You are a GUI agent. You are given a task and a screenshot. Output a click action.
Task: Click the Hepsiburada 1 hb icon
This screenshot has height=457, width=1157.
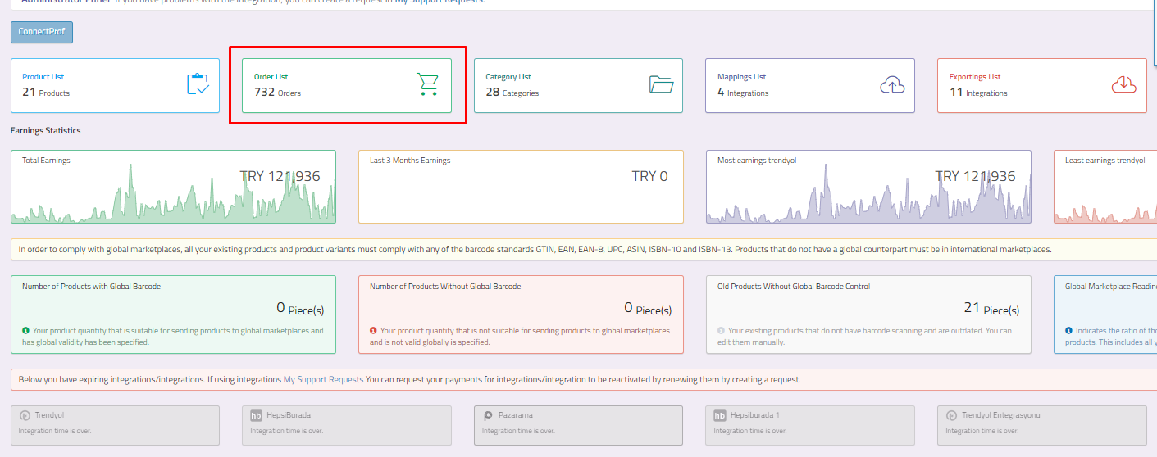pos(719,415)
